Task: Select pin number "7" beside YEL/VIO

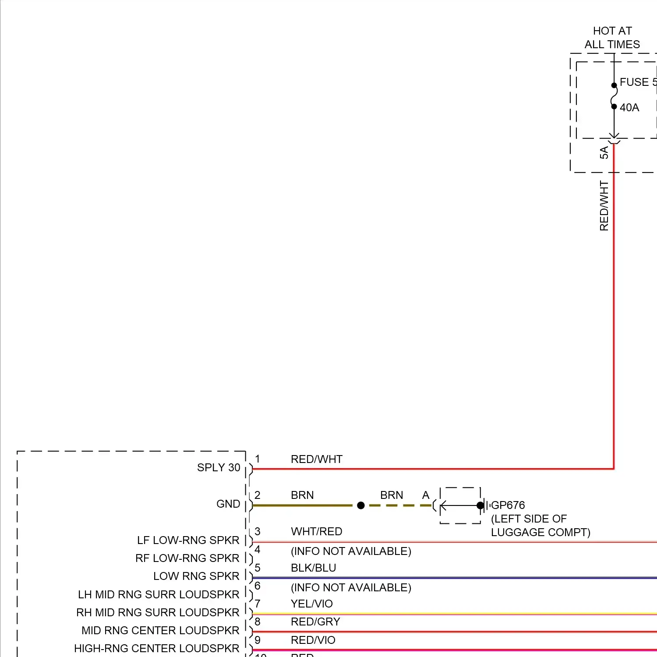Action: tap(258, 604)
